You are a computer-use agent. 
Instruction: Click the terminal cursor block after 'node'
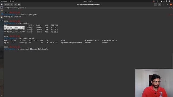coord(31,49)
